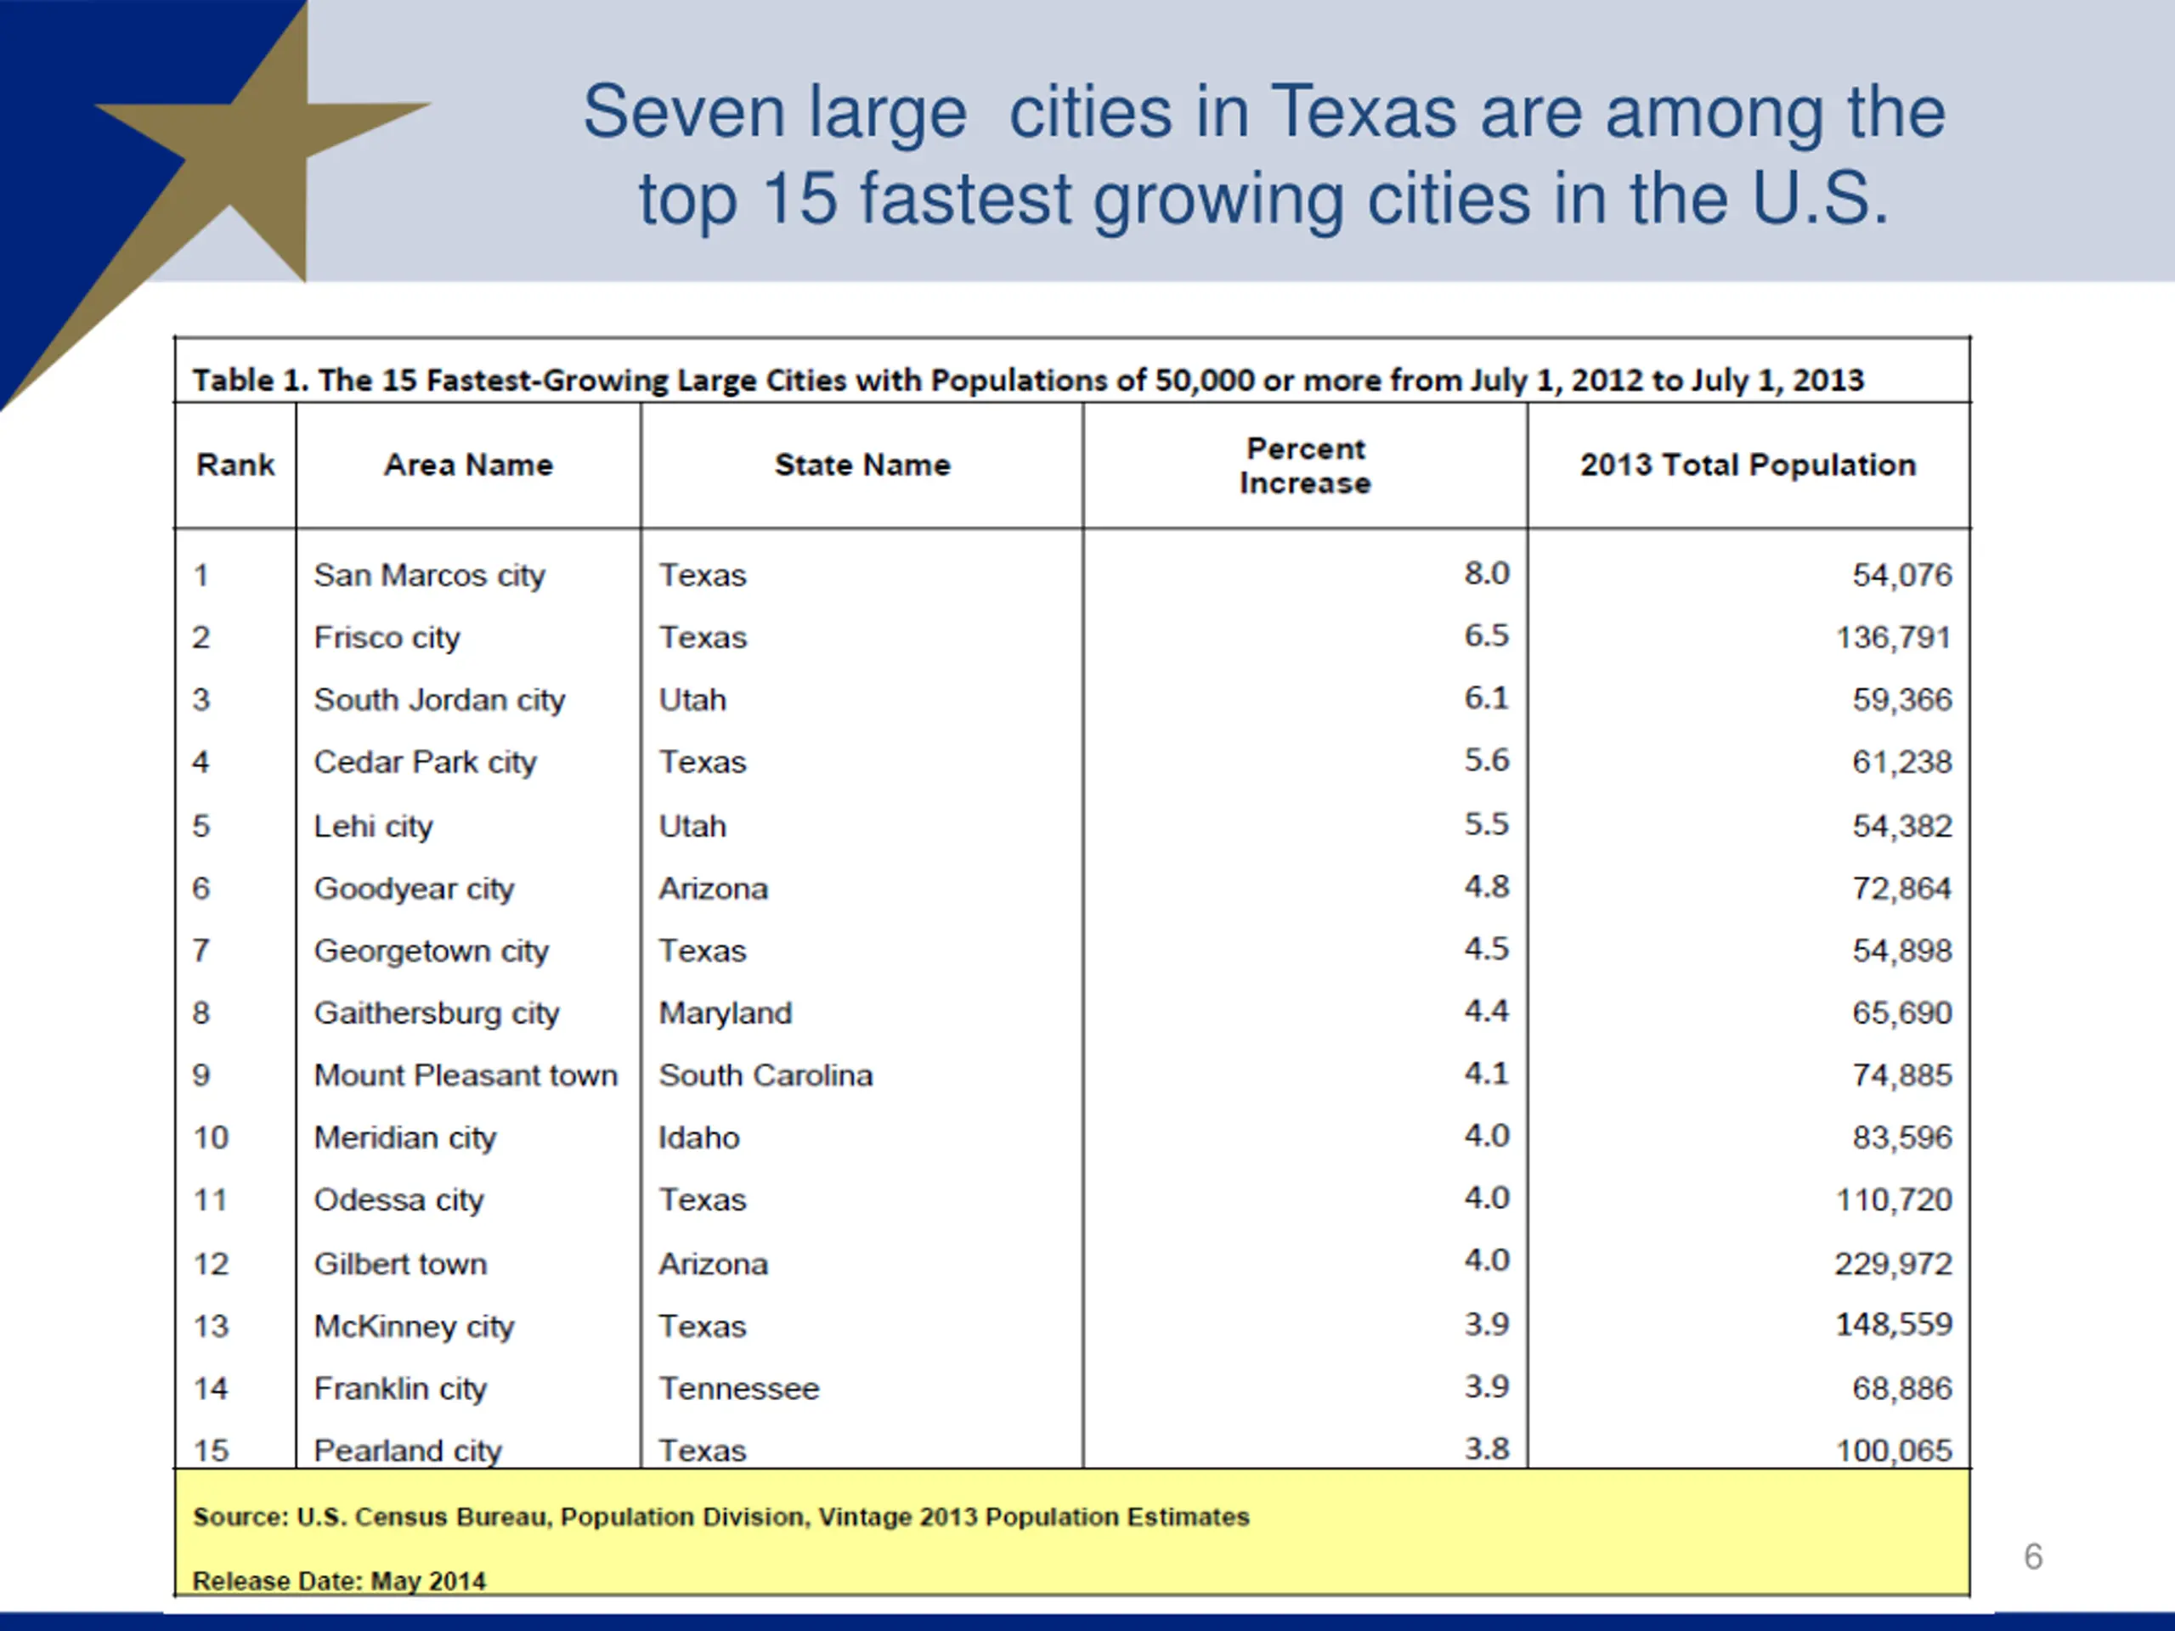The width and height of the screenshot is (2175, 1631).
Task: Click the 2013 Total Population header
Action: pos(1748,465)
